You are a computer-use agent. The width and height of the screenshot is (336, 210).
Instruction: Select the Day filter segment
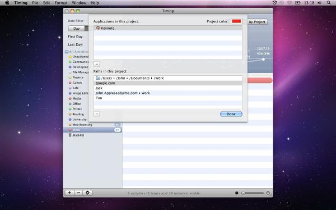tap(77, 29)
